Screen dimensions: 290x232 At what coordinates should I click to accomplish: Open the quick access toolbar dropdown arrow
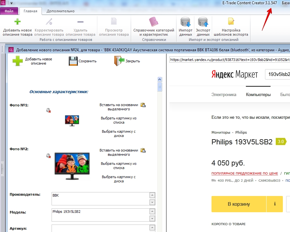[11, 3]
